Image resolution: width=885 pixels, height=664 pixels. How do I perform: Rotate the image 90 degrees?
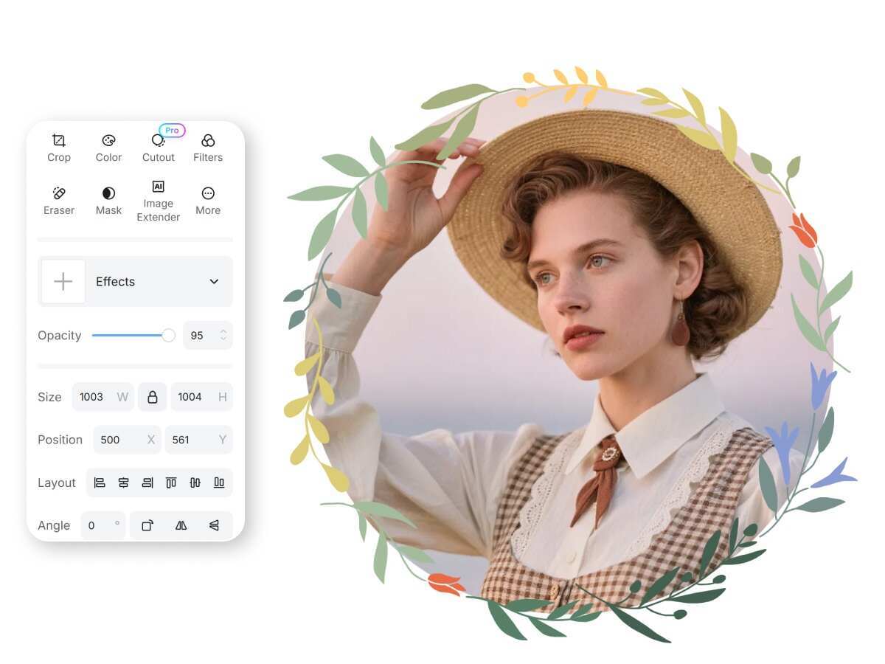147,525
